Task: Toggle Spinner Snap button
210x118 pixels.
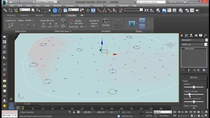Action: (x=115, y=10)
